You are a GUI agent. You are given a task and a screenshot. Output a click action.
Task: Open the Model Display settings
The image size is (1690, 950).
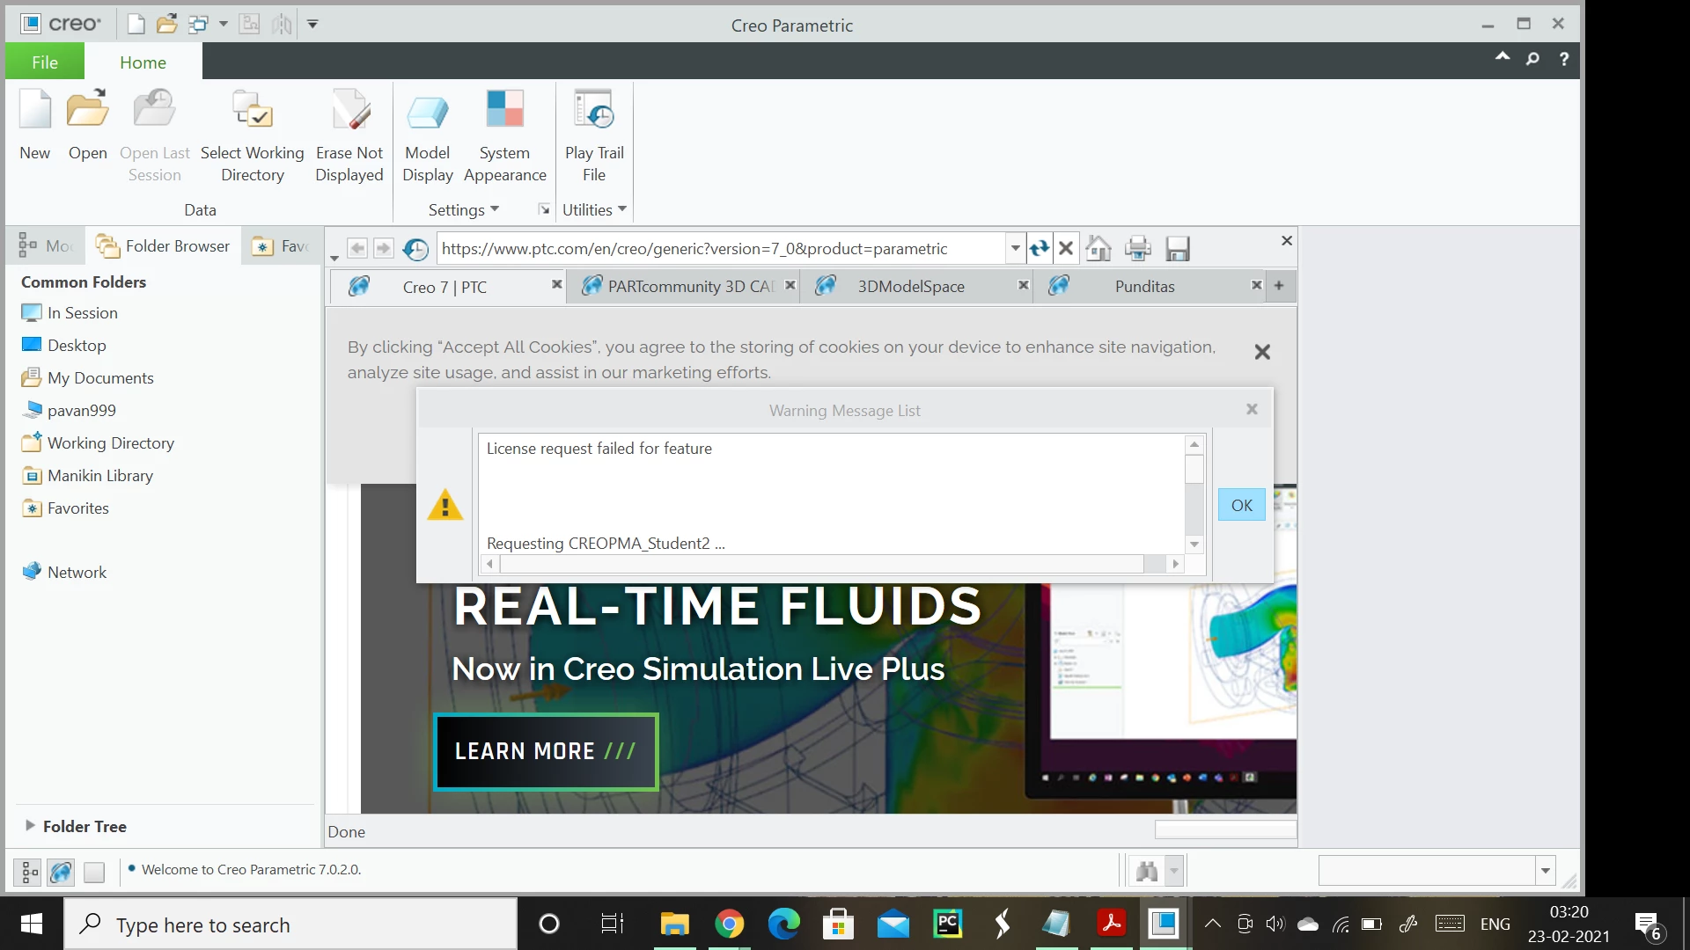(x=427, y=111)
